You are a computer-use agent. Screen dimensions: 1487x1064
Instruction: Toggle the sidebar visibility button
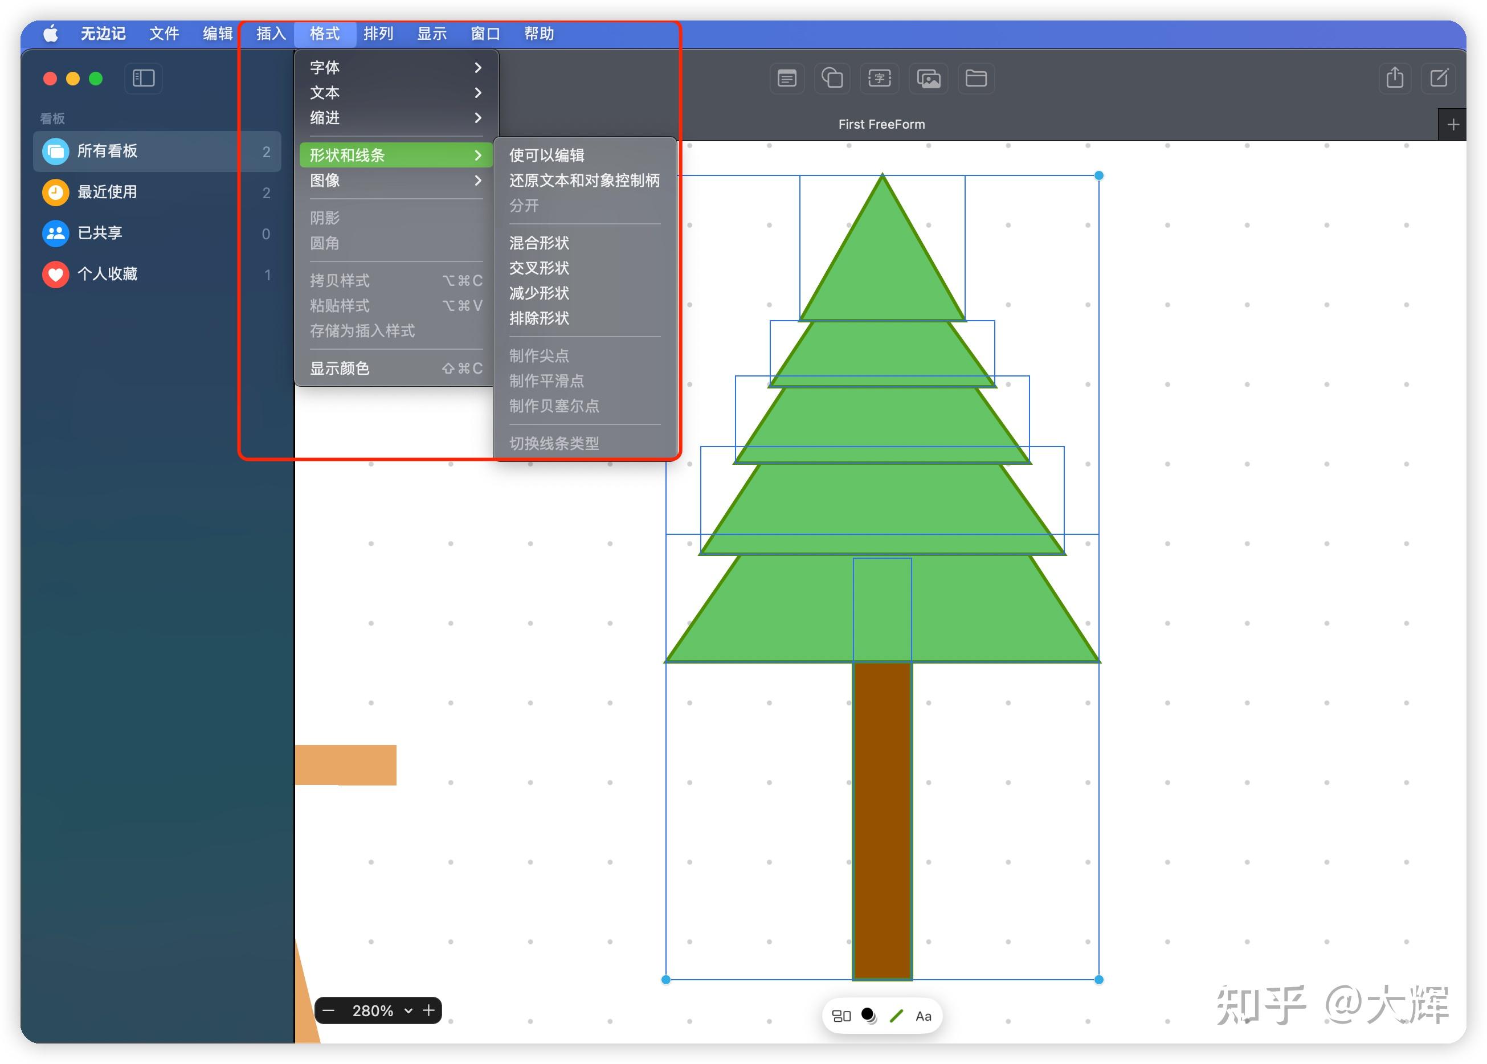[x=144, y=79]
